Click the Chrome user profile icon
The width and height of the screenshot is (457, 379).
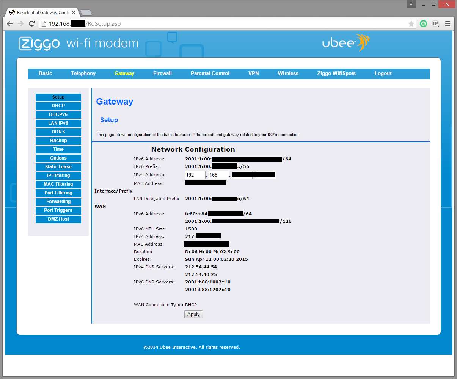411,4
